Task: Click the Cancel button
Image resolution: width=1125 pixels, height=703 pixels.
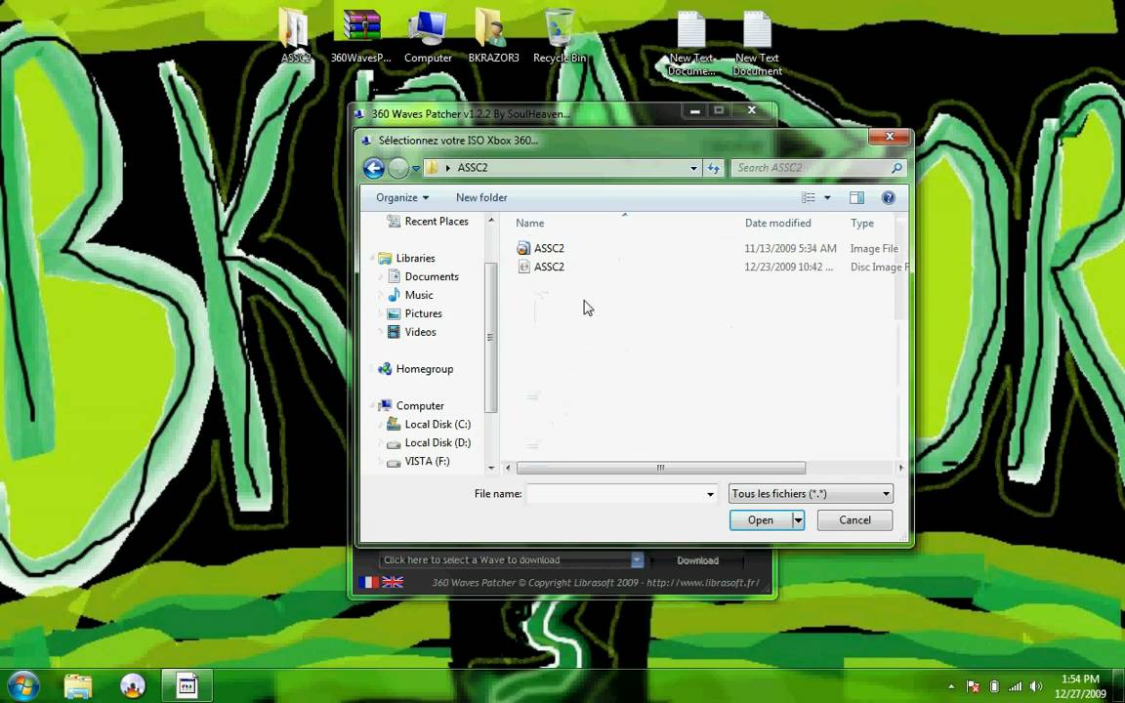Action: click(855, 520)
